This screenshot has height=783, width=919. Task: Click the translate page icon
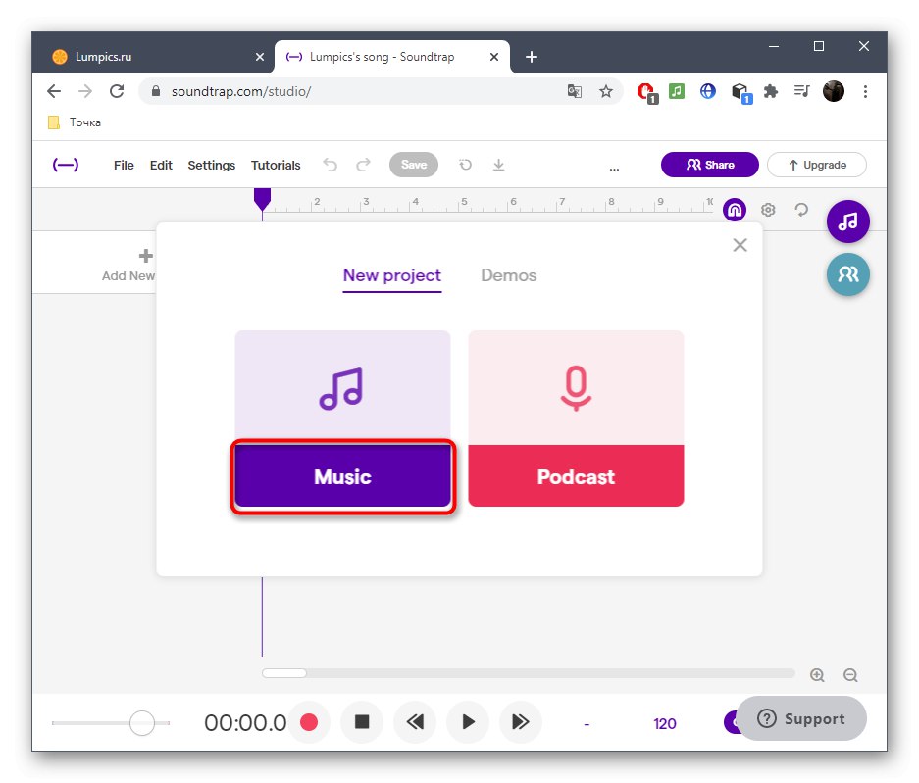(x=575, y=91)
